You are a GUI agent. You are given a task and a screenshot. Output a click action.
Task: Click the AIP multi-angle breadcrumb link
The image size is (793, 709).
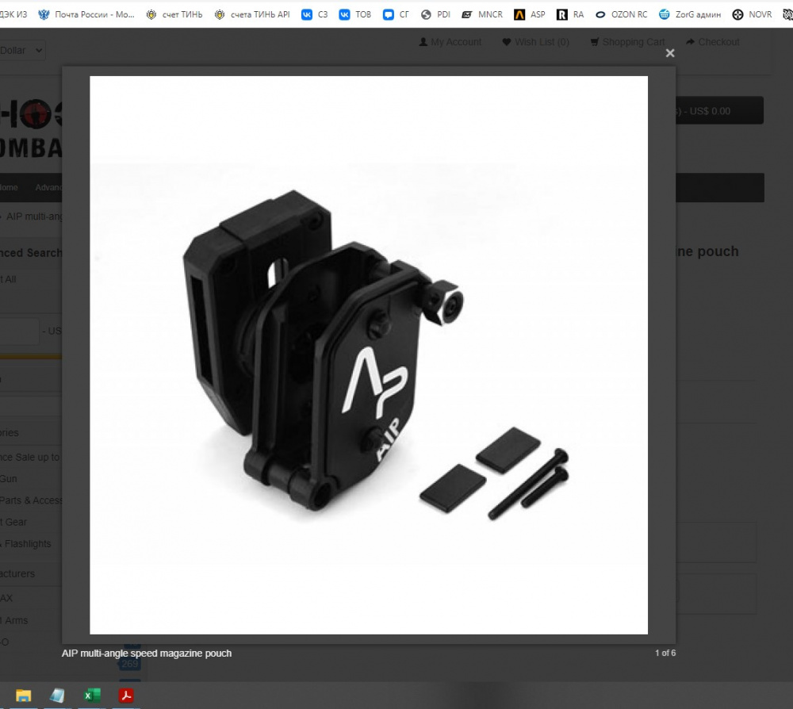(34, 217)
